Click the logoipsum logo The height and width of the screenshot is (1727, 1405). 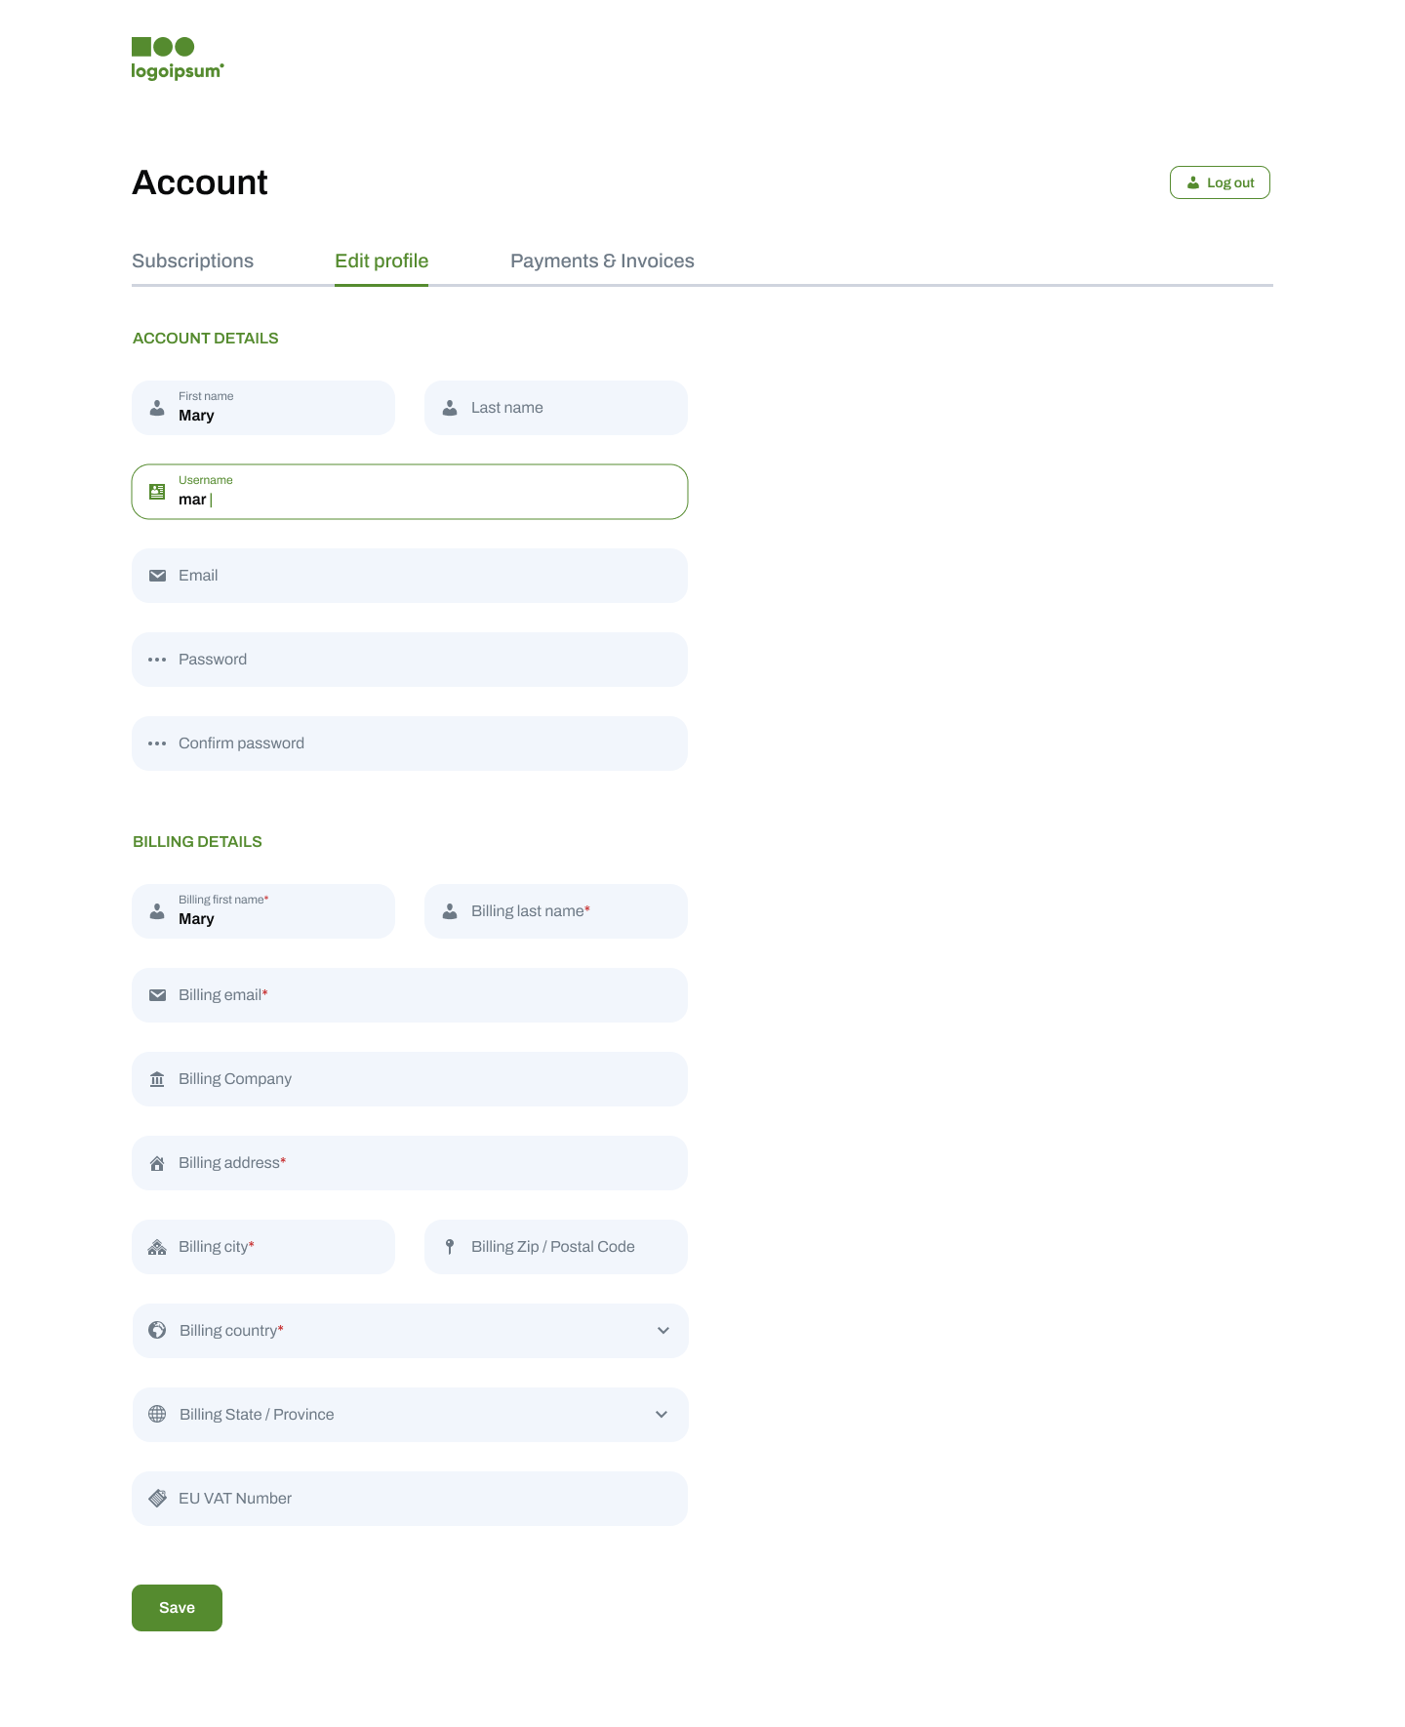coord(178,59)
